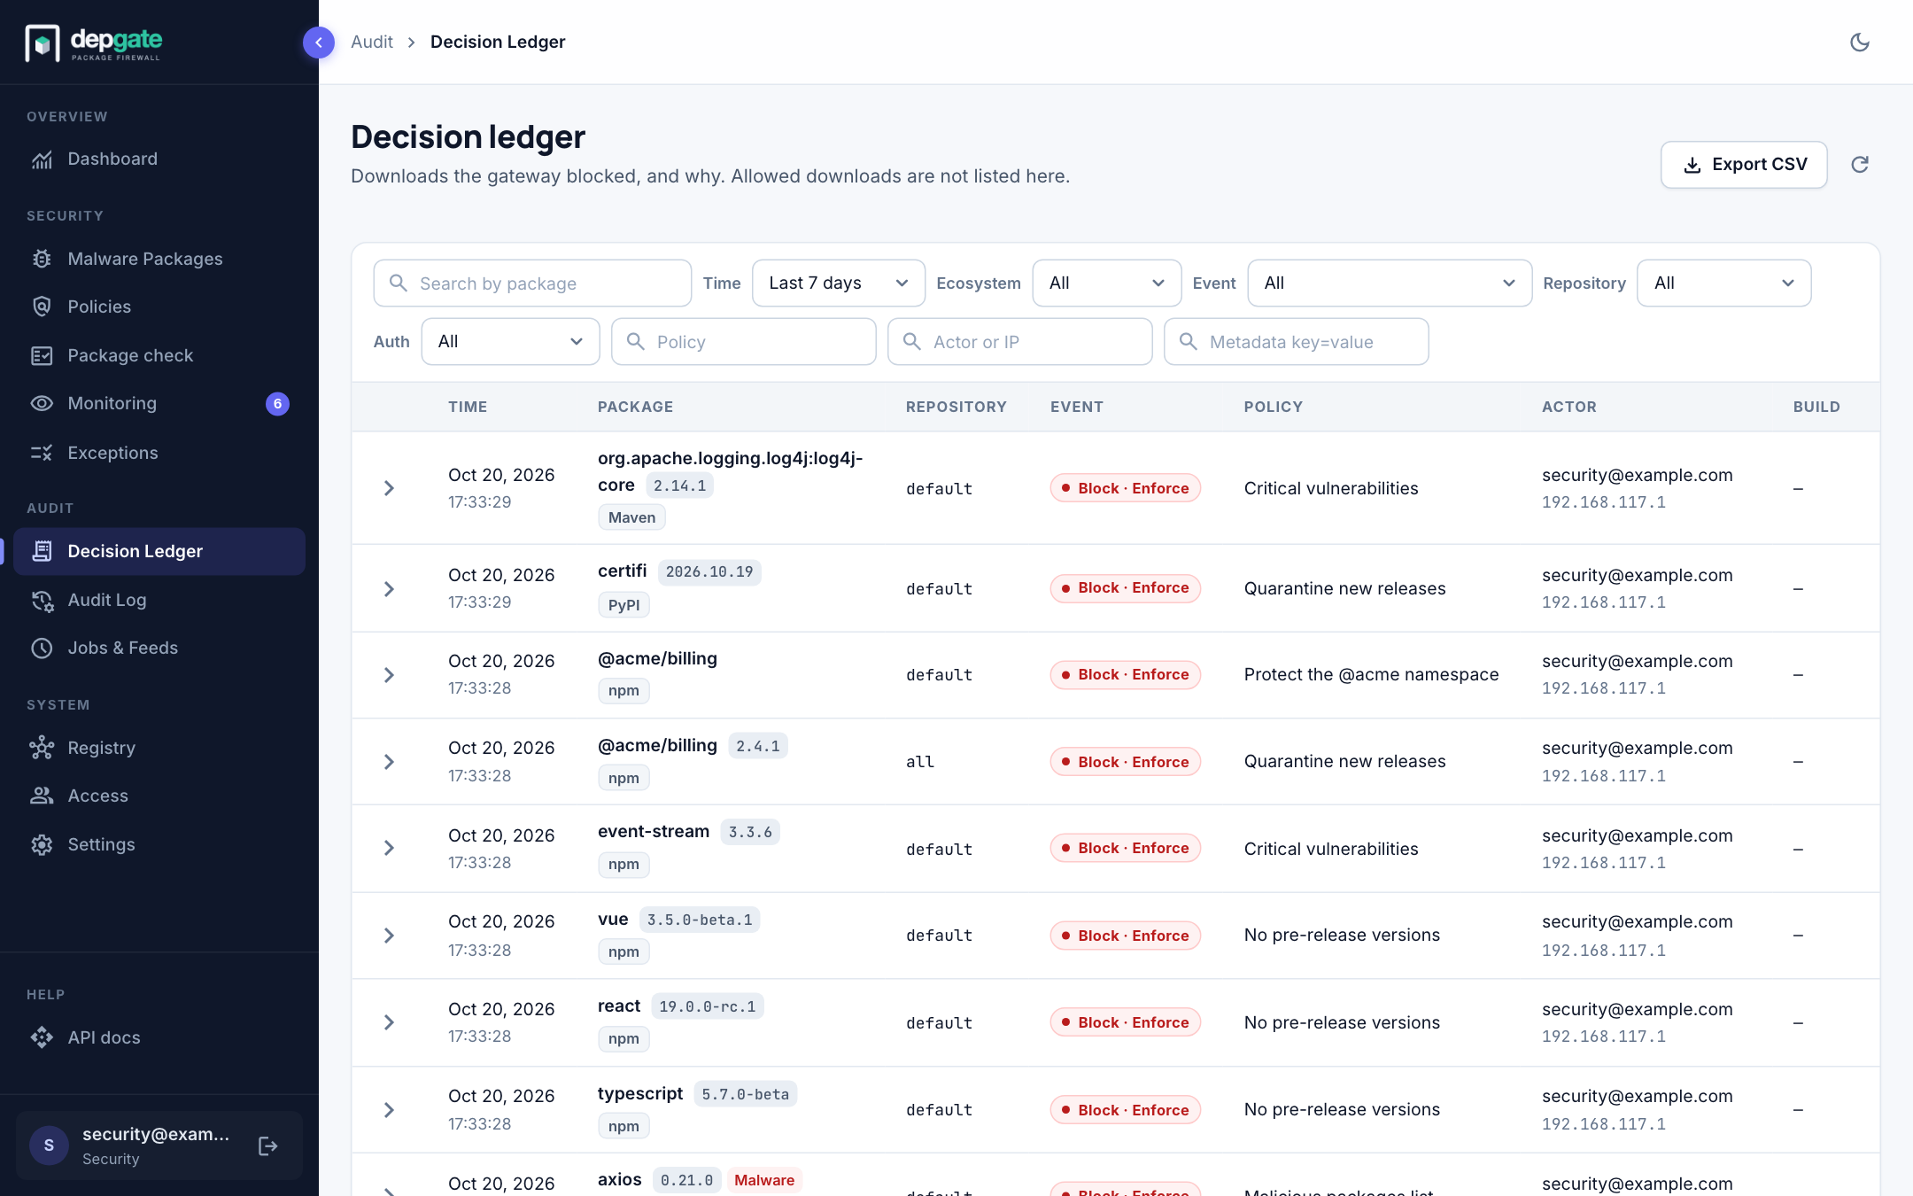Collapse the sidebar with the arrow button

pos(319,42)
